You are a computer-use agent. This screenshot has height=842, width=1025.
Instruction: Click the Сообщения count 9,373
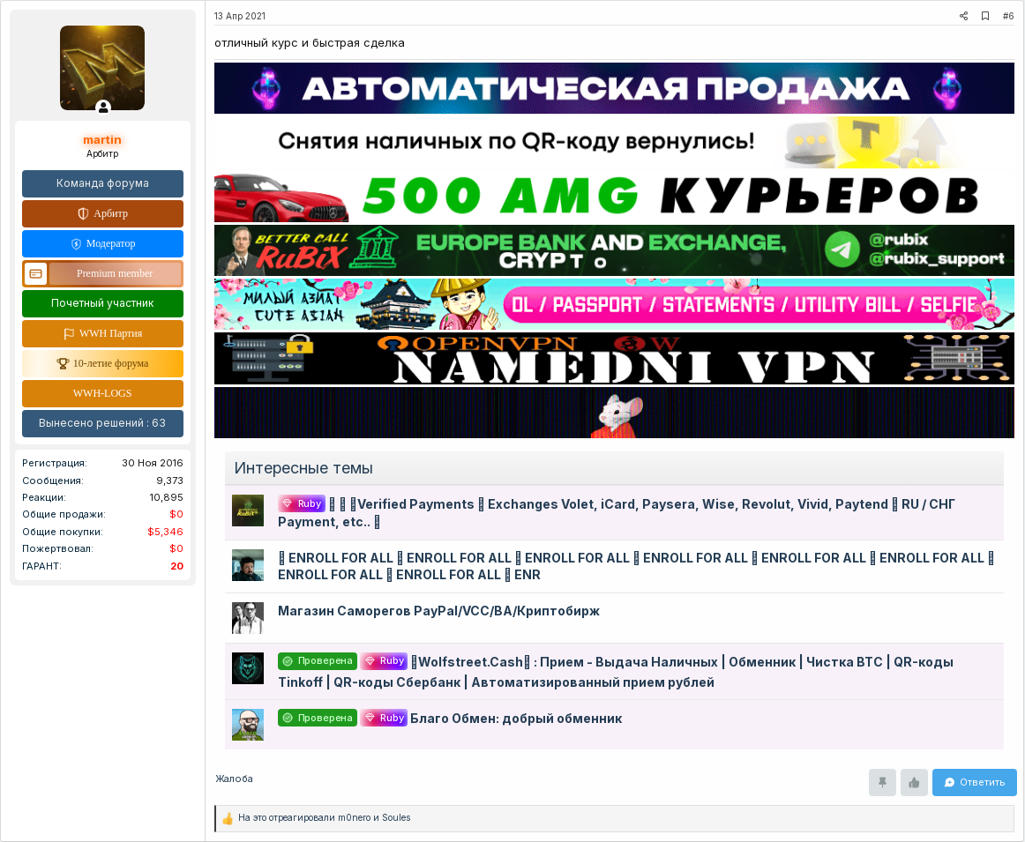tap(170, 481)
